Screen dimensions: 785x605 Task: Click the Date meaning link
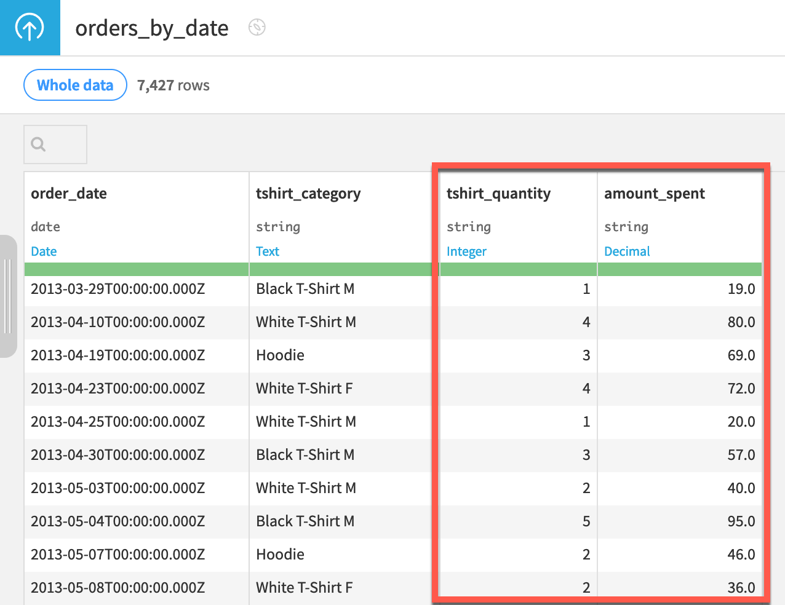pos(44,251)
